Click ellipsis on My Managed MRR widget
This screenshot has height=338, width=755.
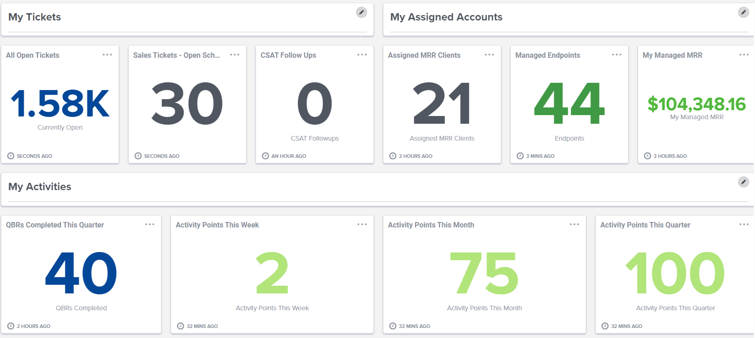[744, 55]
